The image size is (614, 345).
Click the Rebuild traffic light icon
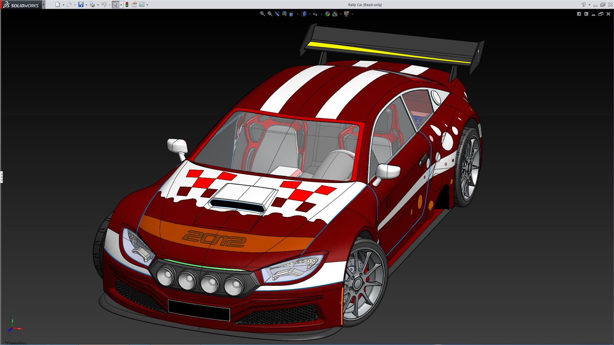point(127,4)
